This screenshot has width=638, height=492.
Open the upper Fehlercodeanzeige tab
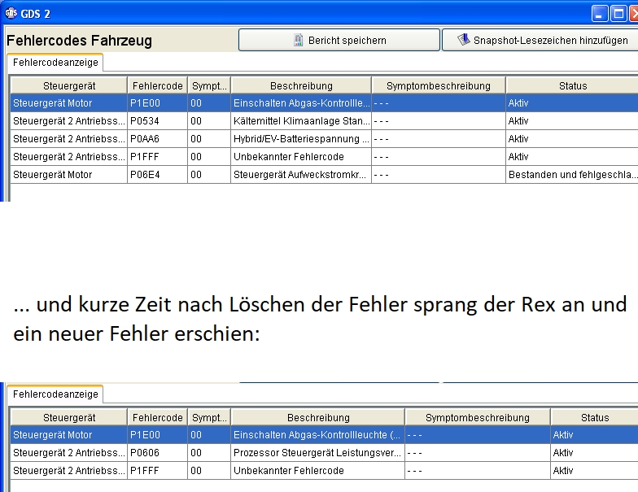(55, 62)
